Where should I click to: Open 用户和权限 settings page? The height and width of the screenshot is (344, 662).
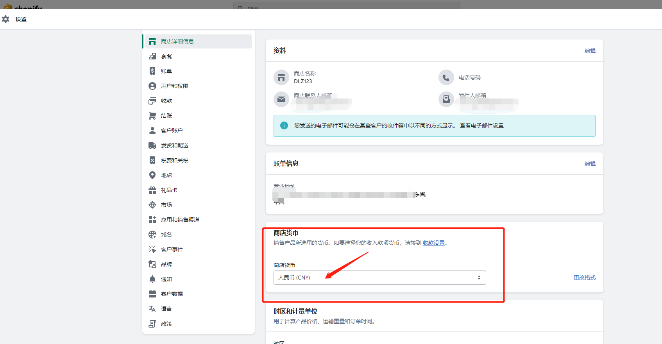174,86
